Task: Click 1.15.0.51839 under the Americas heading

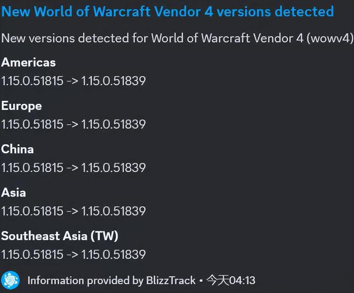Action: (x=114, y=81)
